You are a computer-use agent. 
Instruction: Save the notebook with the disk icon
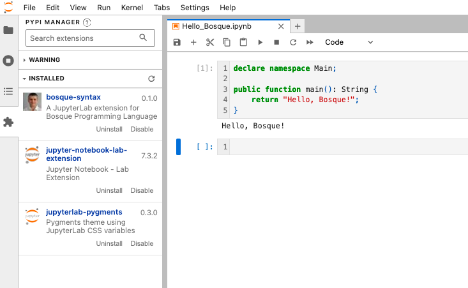click(x=177, y=42)
